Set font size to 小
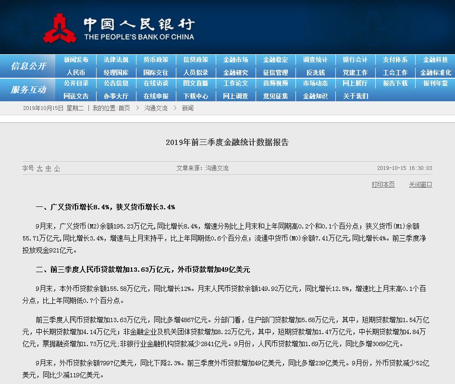Viewport: 455px width, 384px height. click(x=57, y=168)
